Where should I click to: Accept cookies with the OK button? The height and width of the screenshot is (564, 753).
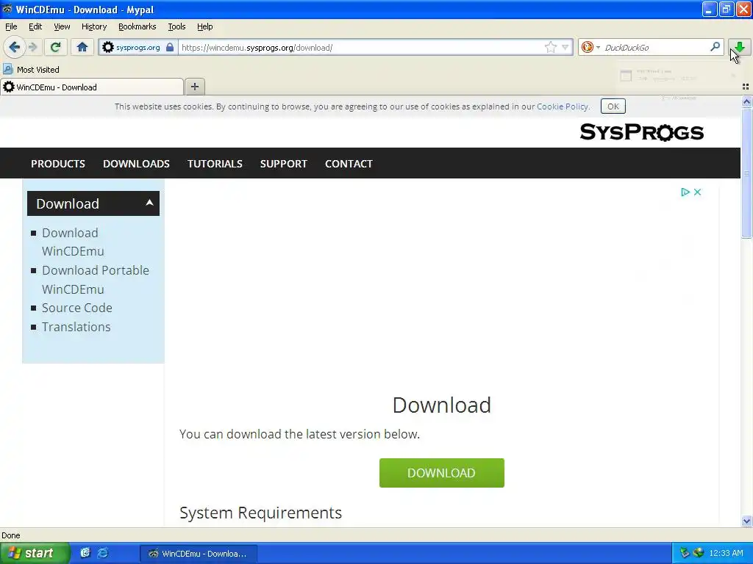(613, 106)
